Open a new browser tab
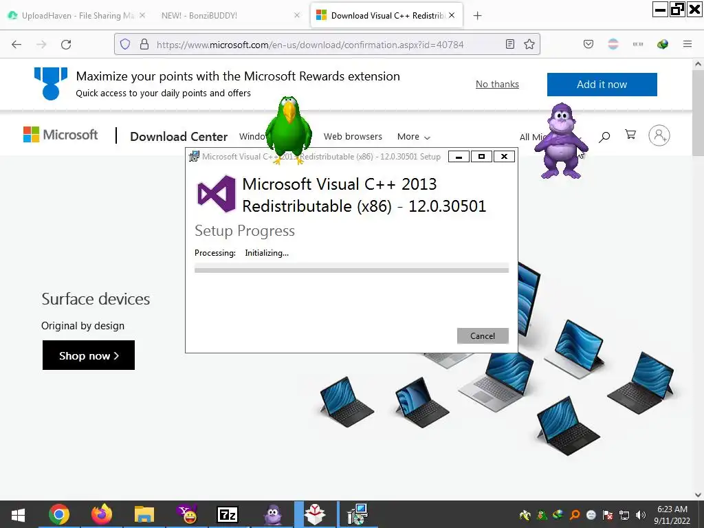Screen dimensions: 704x528 [478, 16]
